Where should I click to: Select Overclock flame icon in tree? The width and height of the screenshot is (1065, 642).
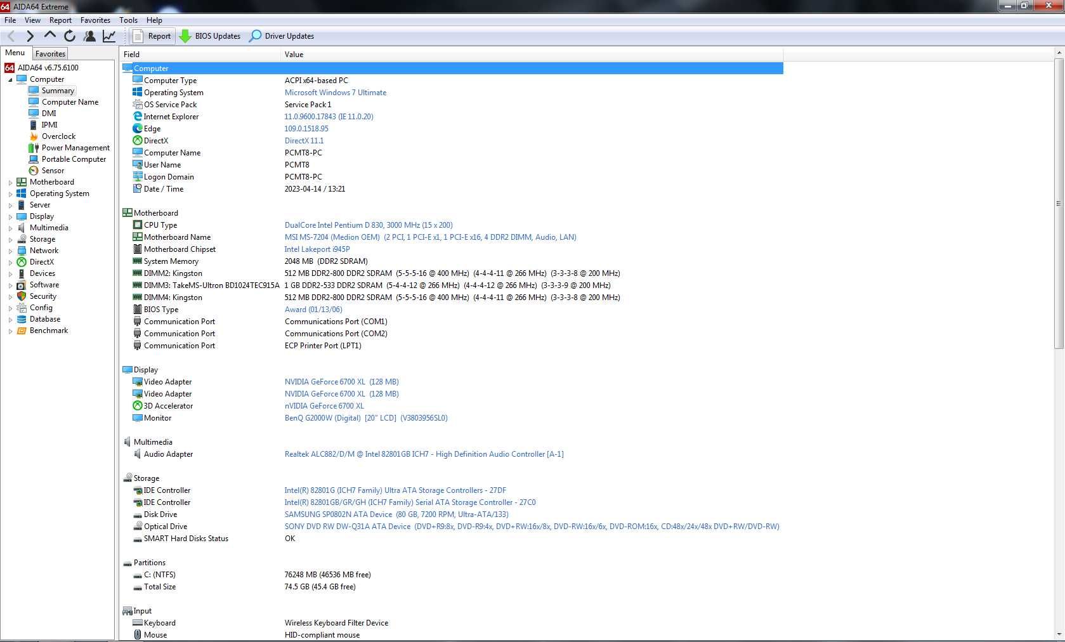pyautogui.click(x=34, y=136)
